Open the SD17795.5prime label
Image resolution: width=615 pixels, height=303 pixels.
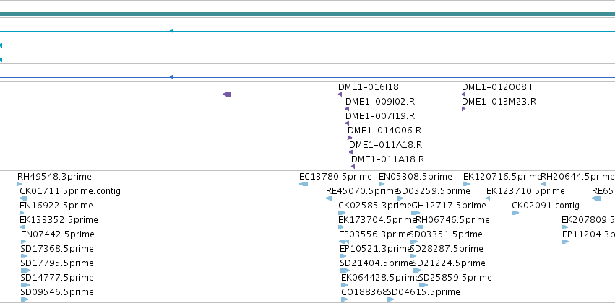pyautogui.click(x=57, y=263)
